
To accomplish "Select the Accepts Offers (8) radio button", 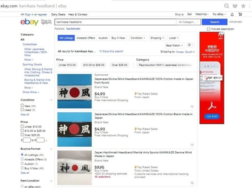I will point(22,159).
